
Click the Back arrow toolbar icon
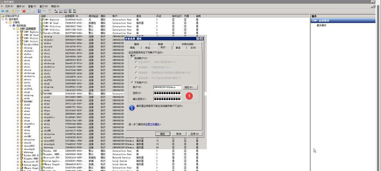3,11
